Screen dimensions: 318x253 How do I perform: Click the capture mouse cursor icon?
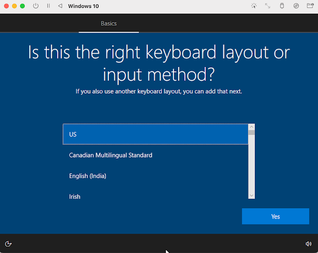[x=254, y=6]
